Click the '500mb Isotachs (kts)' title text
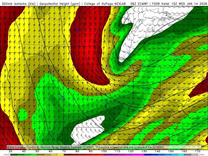Image resolution: width=208 pixels, height=156 pixels. (18, 4)
